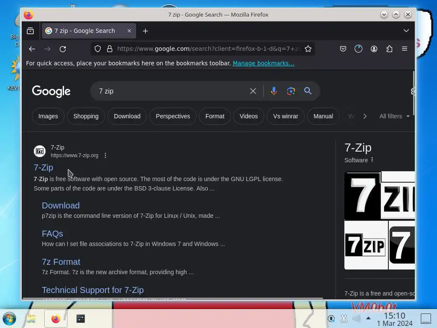437x328 pixels.
Task: Open the Firefox account icon
Action: 374,49
